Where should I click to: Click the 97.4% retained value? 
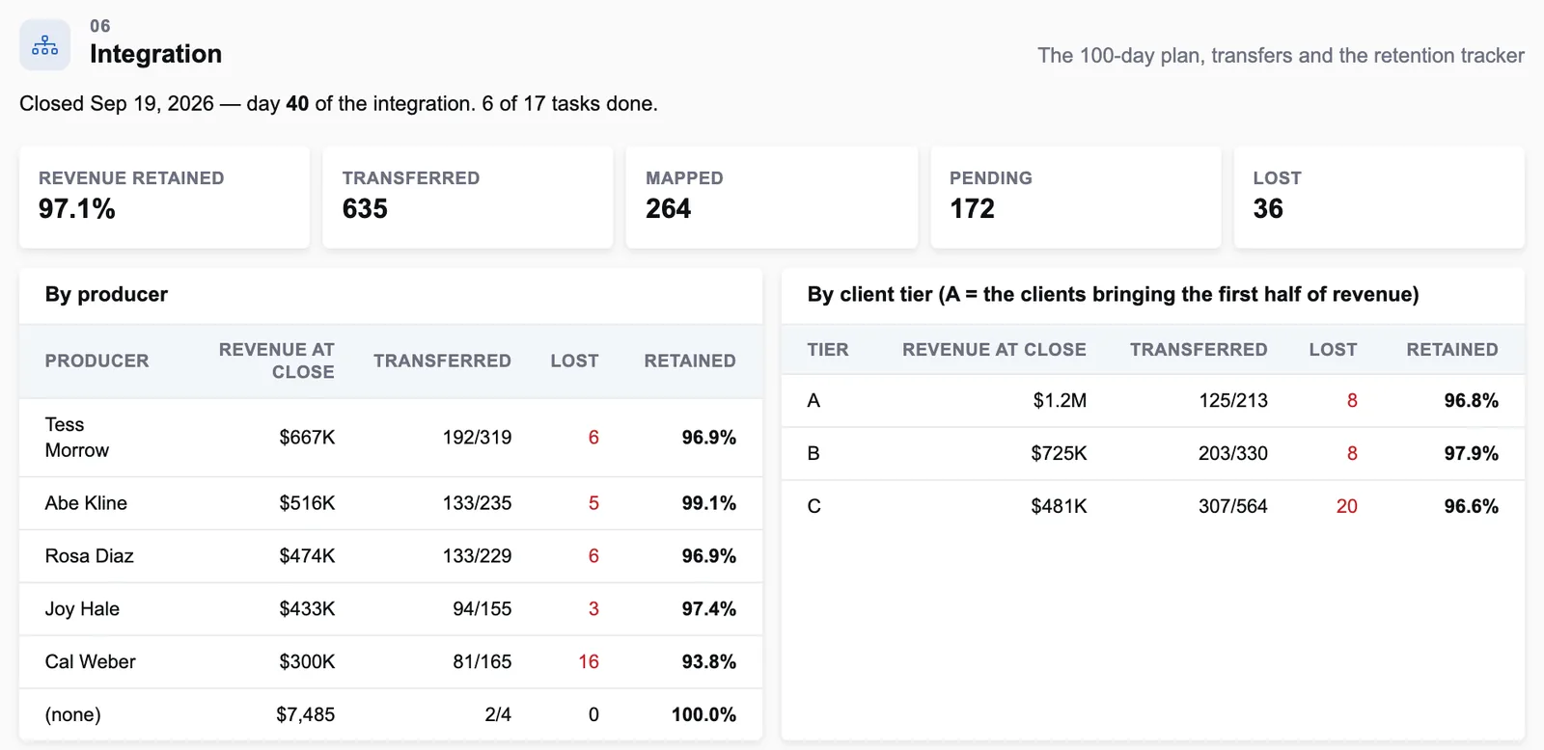708,609
